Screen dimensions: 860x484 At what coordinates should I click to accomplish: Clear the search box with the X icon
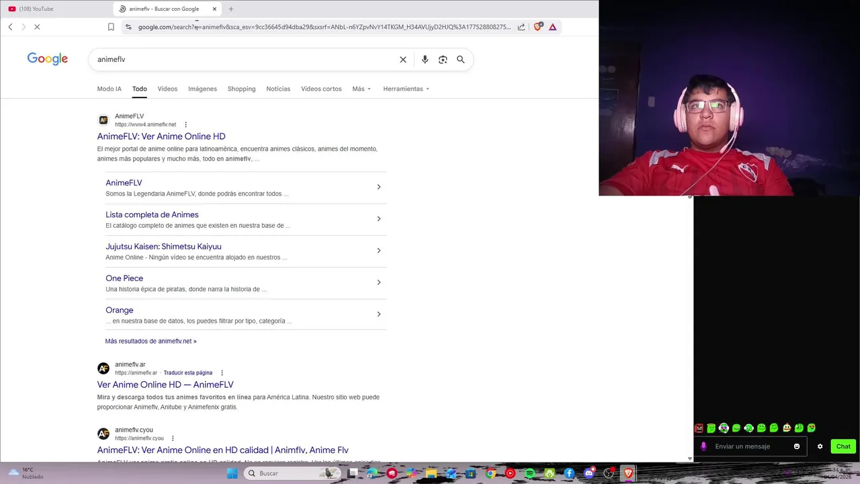pos(403,59)
